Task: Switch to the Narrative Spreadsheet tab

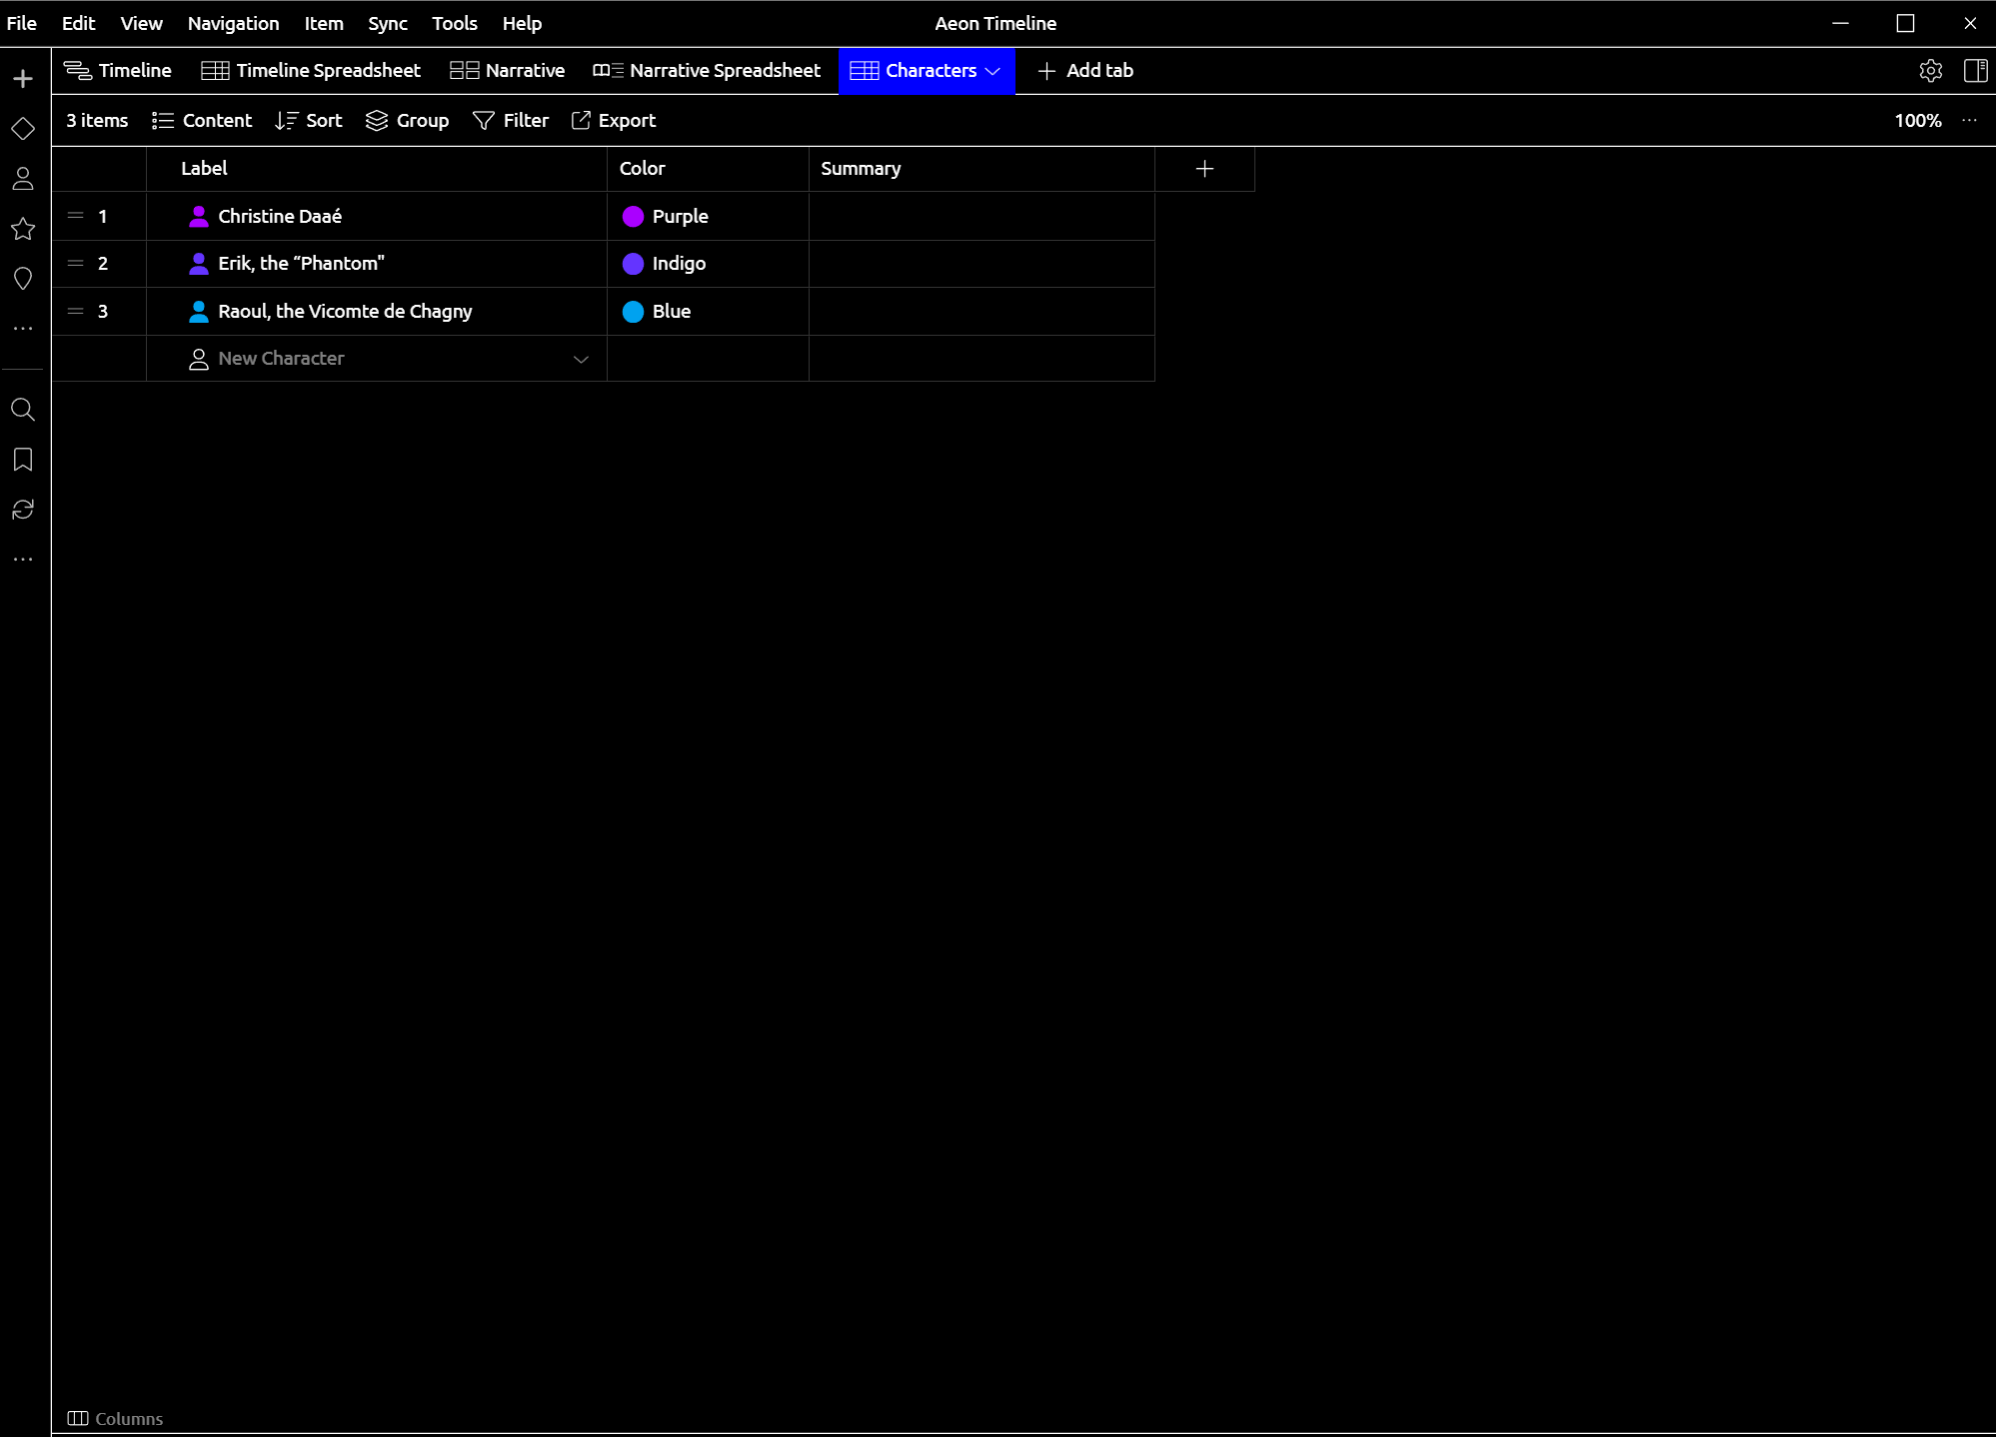Action: pos(707,71)
